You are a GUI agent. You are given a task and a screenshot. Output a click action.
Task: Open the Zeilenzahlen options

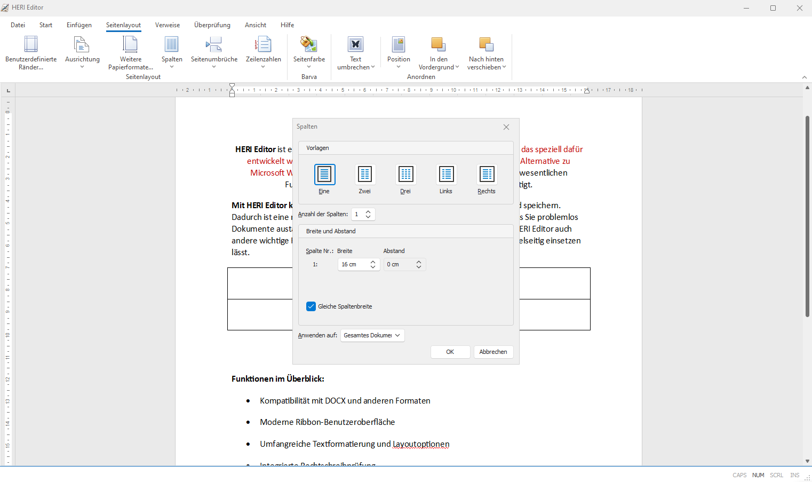tap(263, 53)
